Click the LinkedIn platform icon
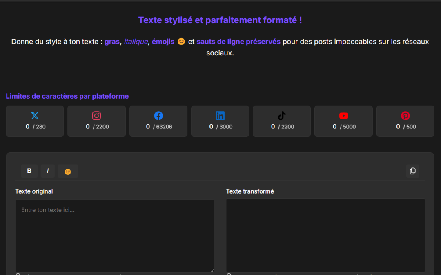 tap(220, 116)
